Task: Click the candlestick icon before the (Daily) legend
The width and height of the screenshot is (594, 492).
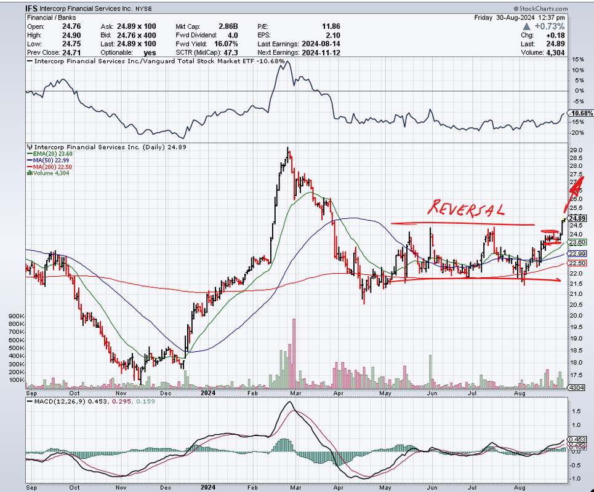Action: point(30,147)
